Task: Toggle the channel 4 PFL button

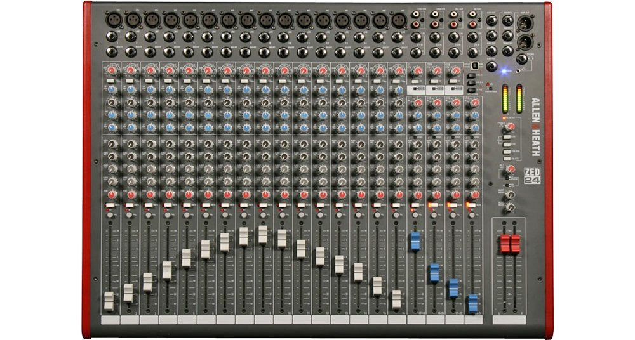Action: coord(167,214)
